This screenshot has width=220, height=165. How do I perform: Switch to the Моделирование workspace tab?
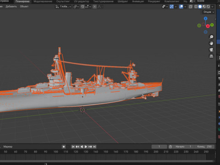43,1
